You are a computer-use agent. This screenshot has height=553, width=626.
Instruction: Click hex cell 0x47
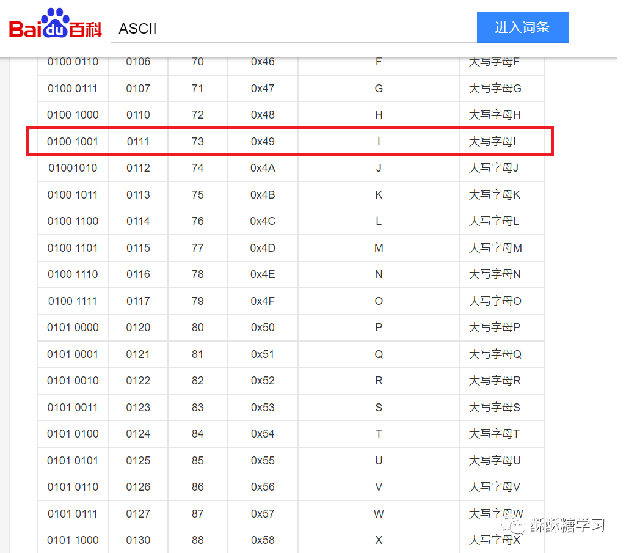pyautogui.click(x=263, y=89)
